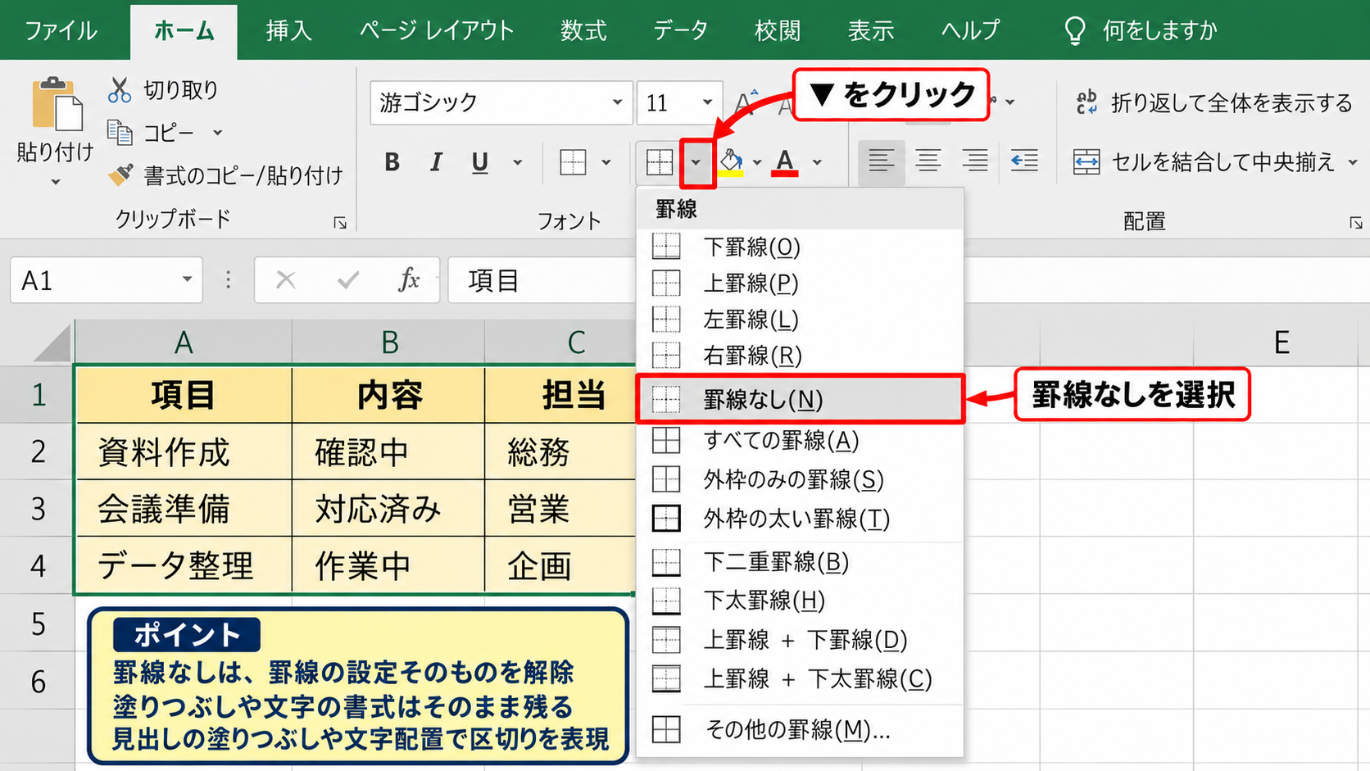Toggle Bold formatting
The image size is (1370, 771).
point(392,162)
